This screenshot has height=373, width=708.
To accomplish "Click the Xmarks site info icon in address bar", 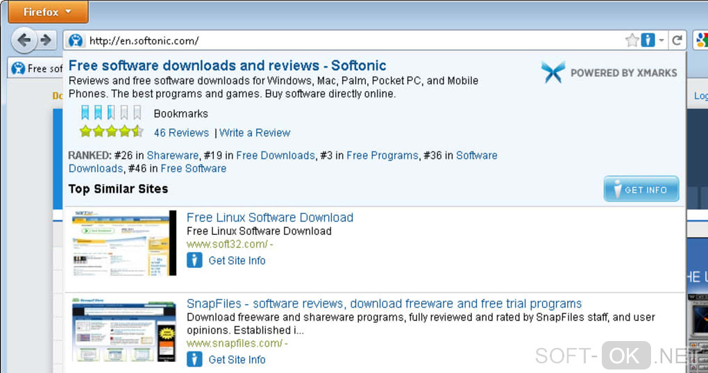I will point(648,40).
